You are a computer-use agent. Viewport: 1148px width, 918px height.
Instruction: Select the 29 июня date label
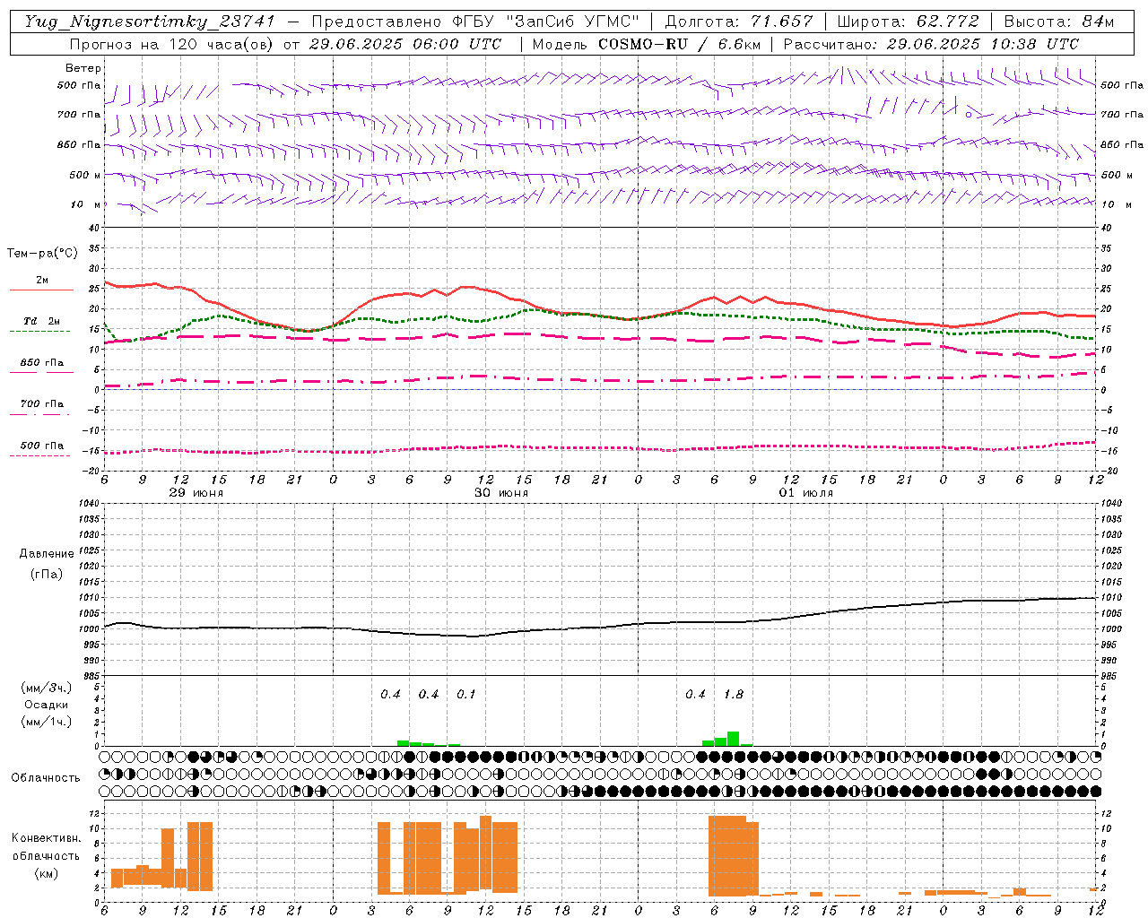pyautogui.click(x=196, y=493)
